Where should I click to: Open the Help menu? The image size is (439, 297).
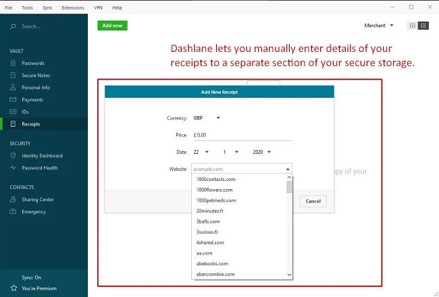pyautogui.click(x=117, y=8)
